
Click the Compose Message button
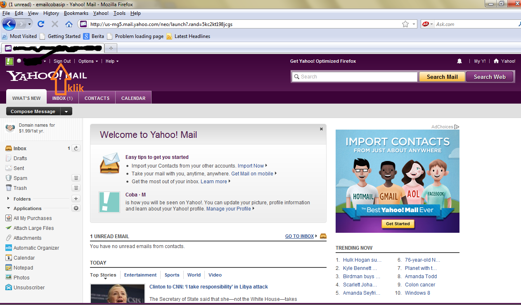[33, 111]
